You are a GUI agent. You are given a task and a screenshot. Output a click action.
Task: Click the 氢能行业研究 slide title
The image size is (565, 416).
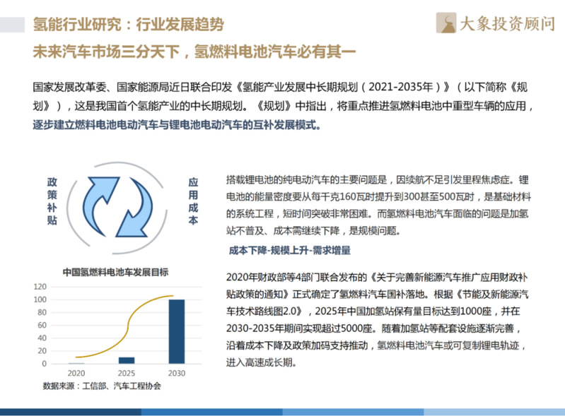point(129,25)
